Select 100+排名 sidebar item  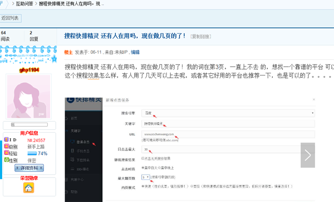[x=83, y=169]
